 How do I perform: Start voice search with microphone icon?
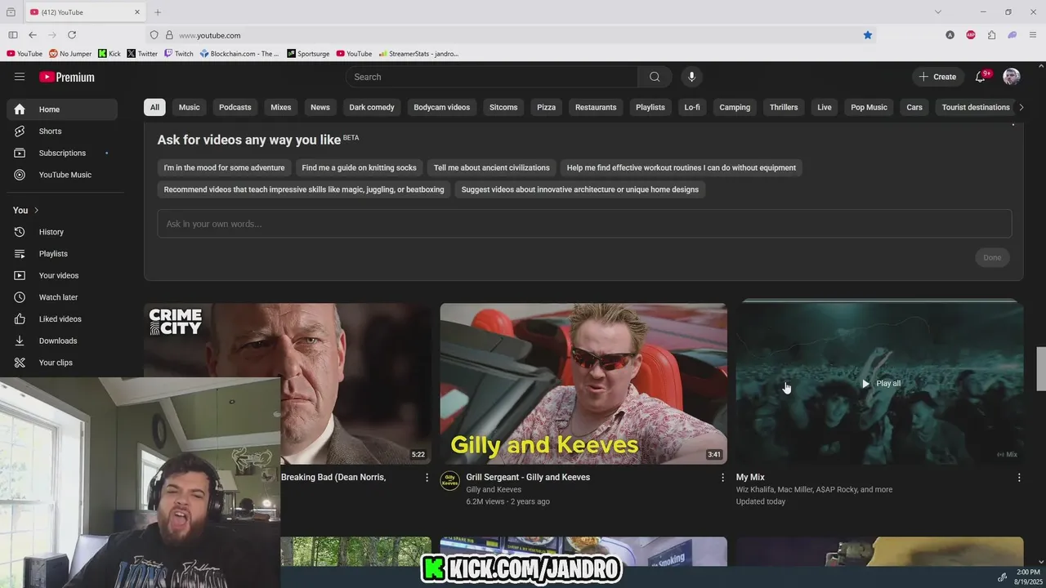[691, 77]
